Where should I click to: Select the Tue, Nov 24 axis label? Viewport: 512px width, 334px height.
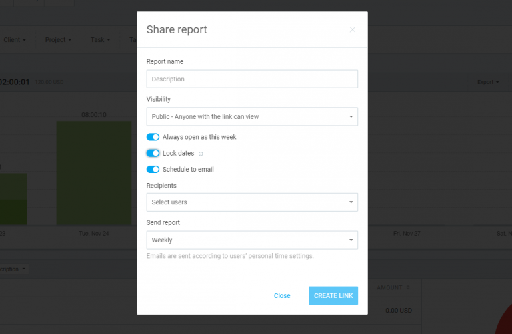93,234
